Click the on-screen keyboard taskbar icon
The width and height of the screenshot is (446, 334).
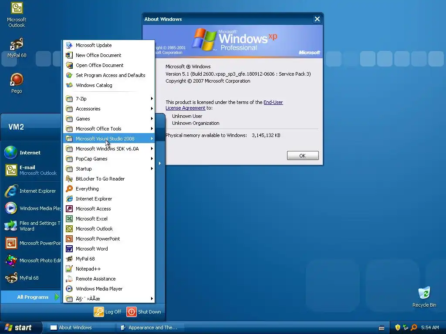pyautogui.click(x=382, y=328)
